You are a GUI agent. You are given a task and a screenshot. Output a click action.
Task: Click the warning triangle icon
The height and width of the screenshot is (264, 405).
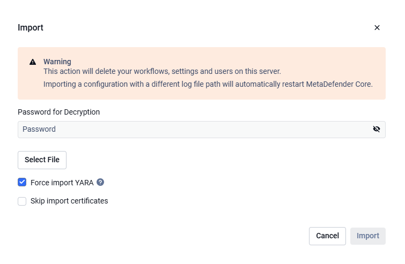click(x=33, y=62)
